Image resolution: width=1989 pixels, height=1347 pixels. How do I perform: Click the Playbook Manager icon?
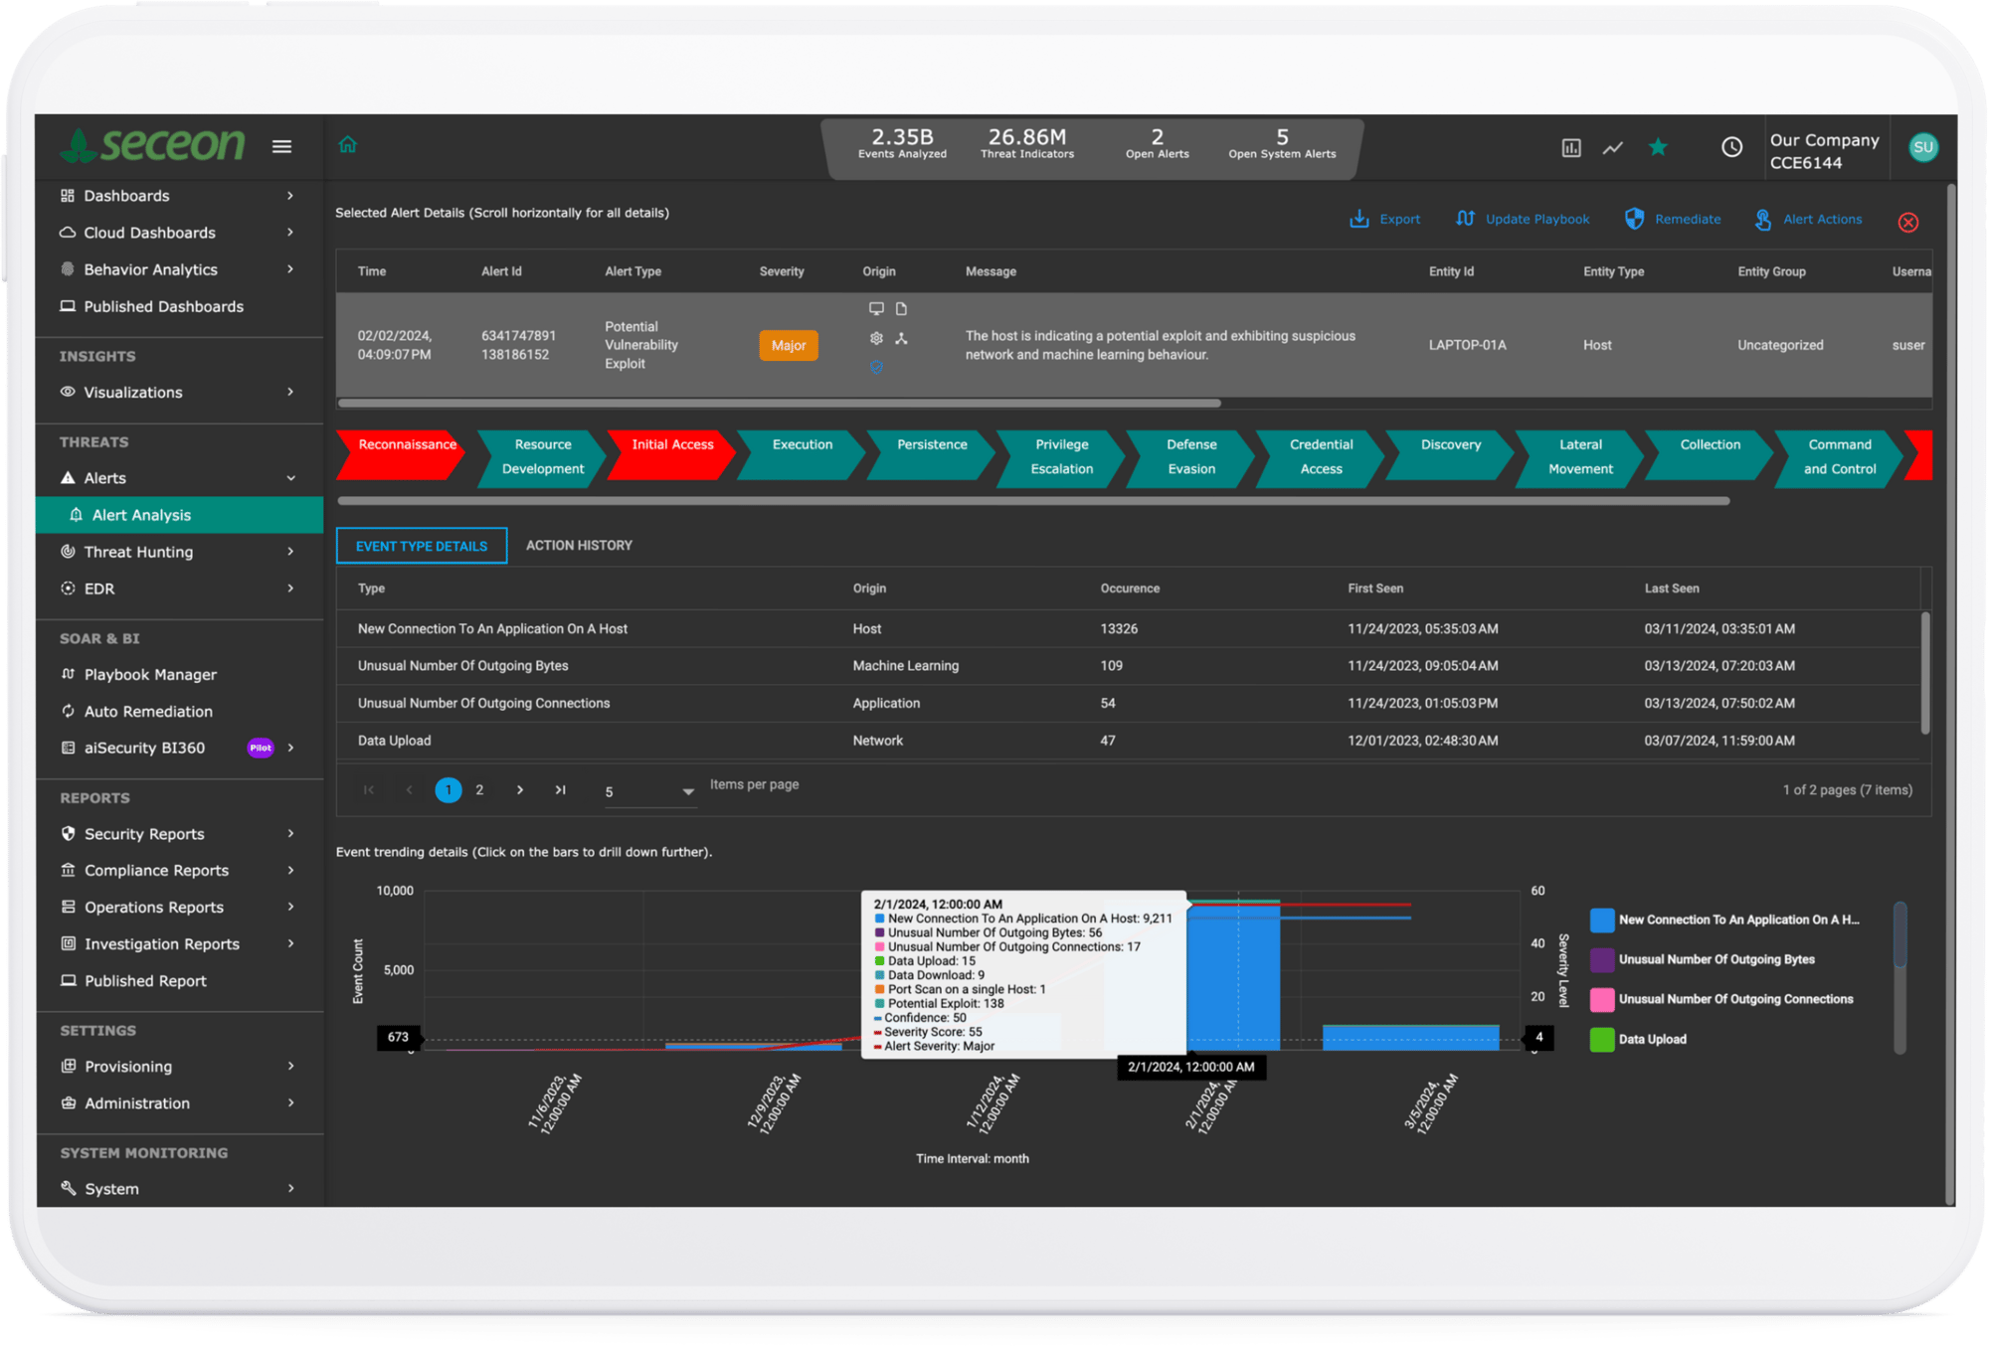tap(68, 674)
